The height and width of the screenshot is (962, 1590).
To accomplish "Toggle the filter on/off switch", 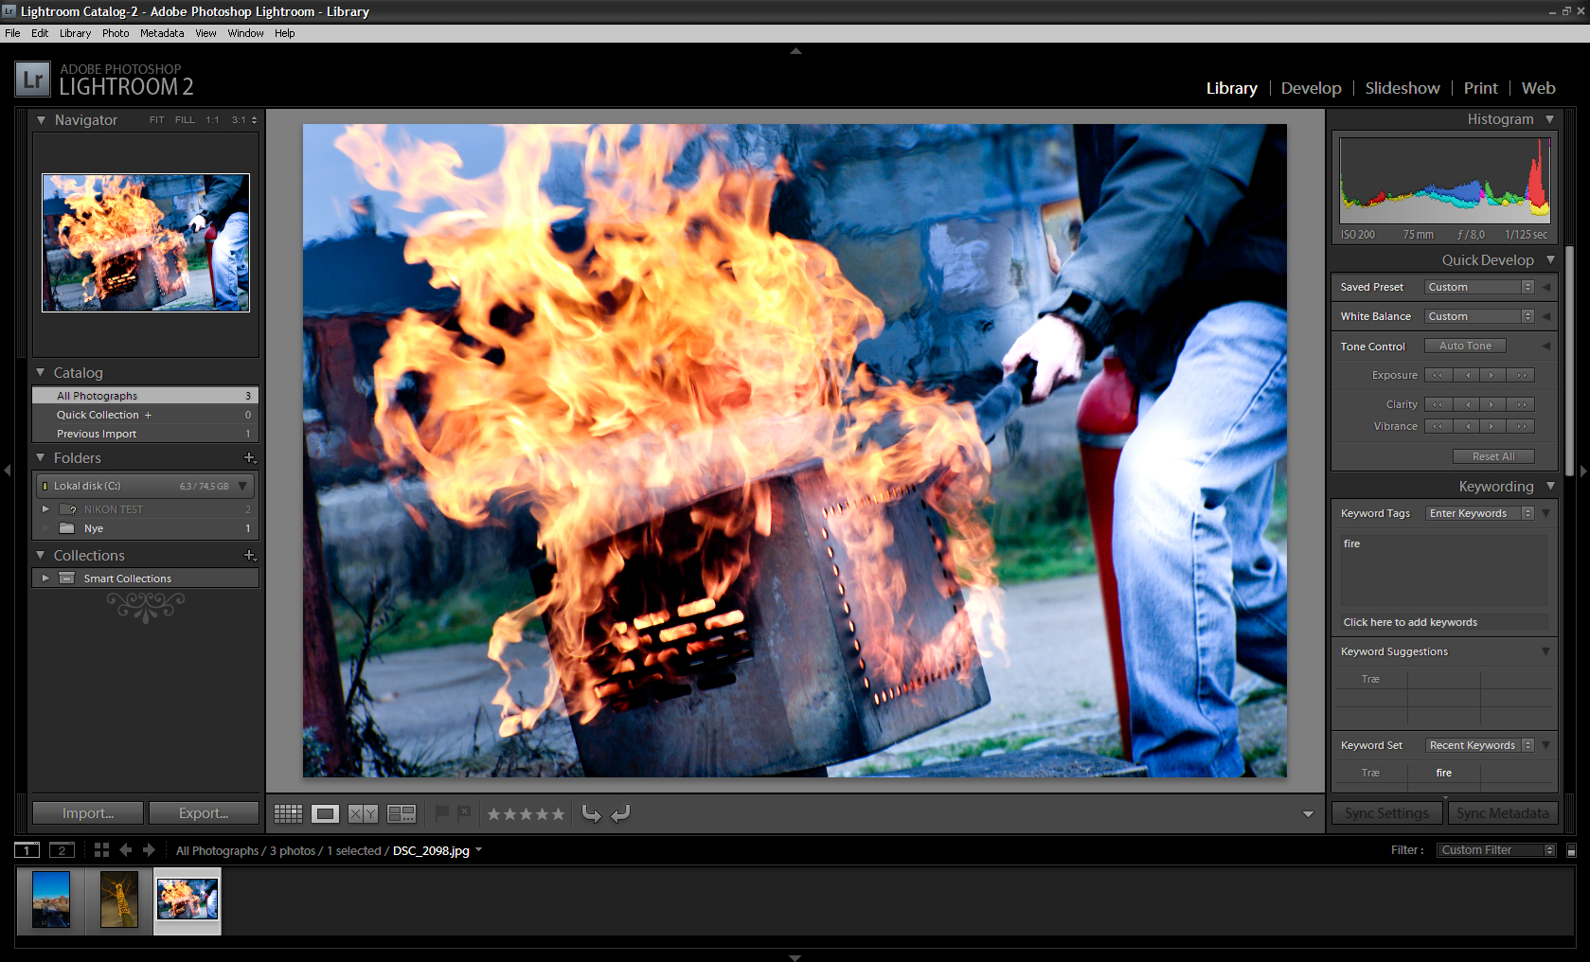I will coord(1572,850).
